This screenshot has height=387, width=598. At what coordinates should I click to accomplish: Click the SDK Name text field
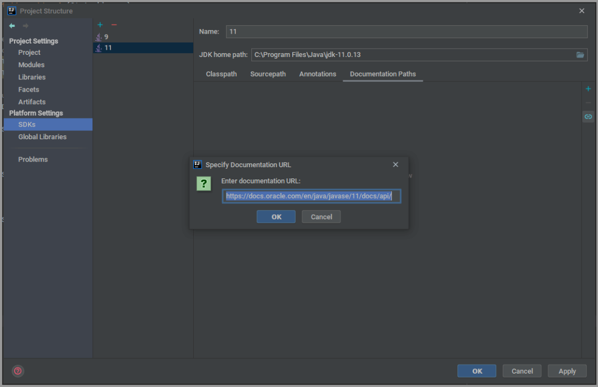pyautogui.click(x=407, y=32)
